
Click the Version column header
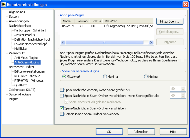(82, 21)
